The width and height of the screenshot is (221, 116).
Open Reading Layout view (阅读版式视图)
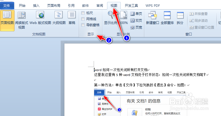[22, 20]
